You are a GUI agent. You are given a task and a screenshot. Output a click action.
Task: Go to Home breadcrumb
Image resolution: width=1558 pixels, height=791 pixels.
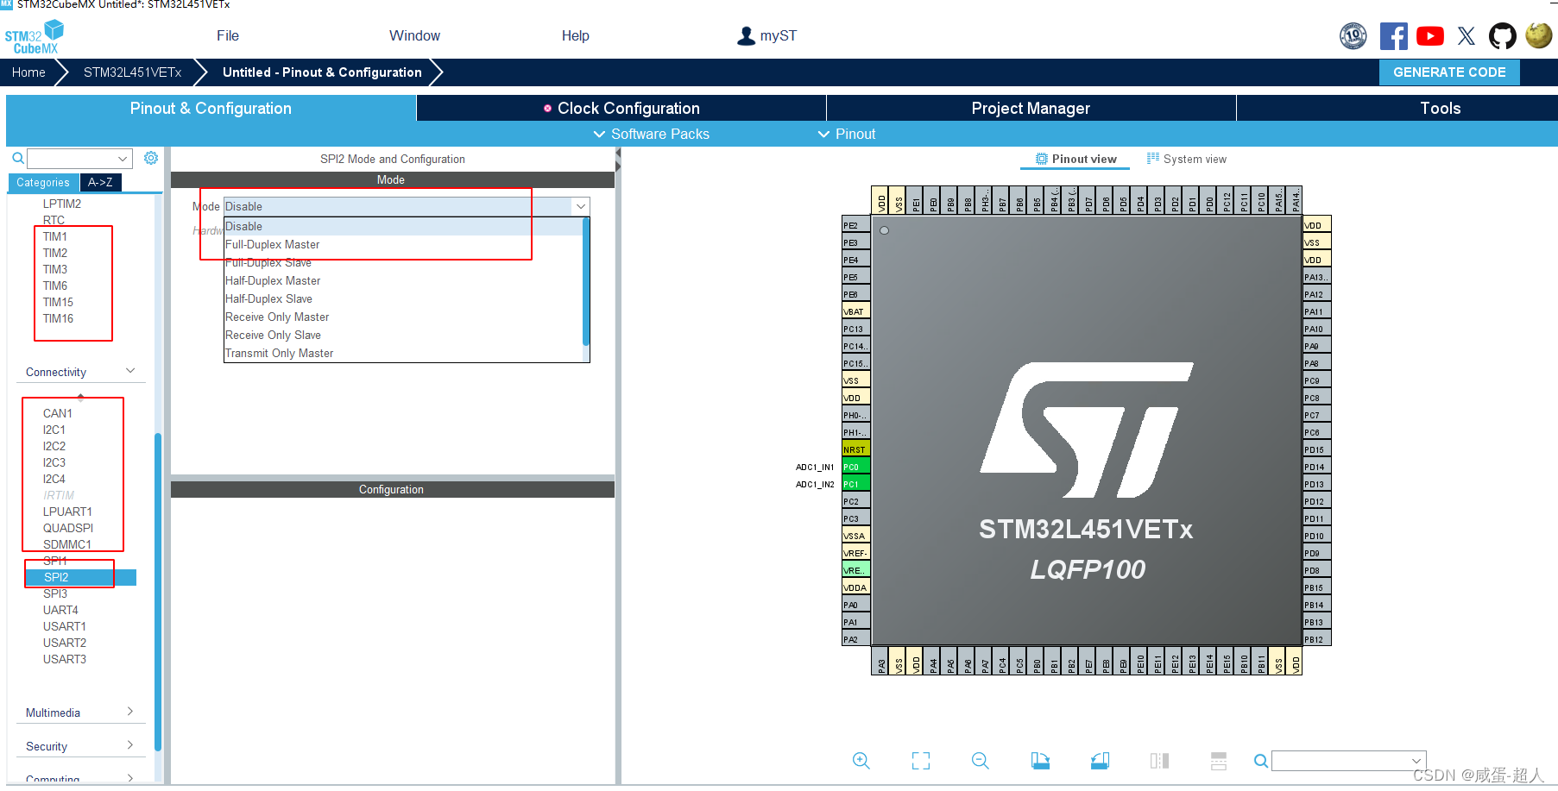(28, 72)
